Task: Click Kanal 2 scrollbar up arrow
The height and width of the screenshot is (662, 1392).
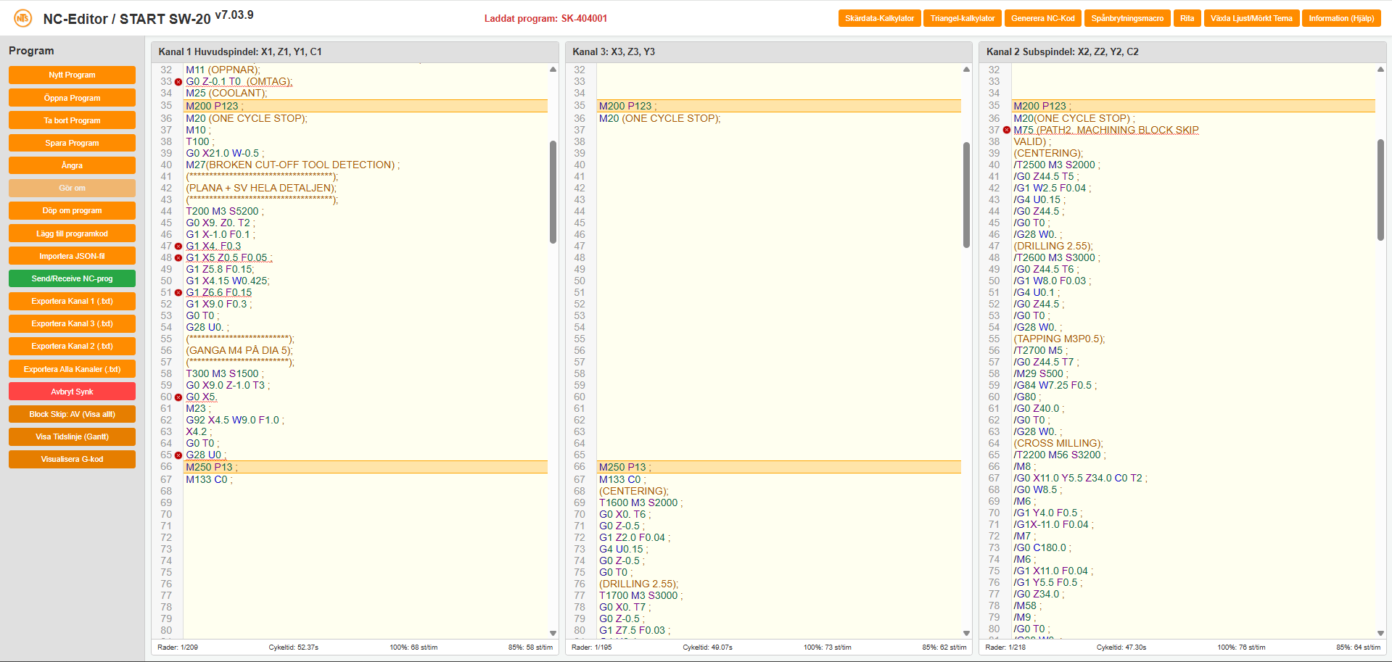Action: pos(1380,70)
